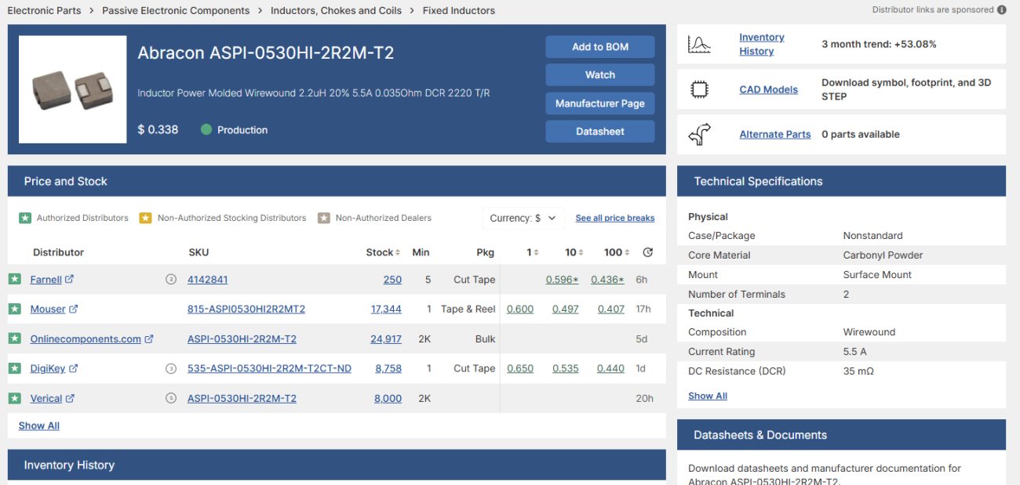This screenshot has width=1020, height=485.
Task: Open the DigiKey distributor link
Action: pos(48,368)
